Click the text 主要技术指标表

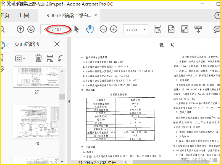[x=119, y=94]
